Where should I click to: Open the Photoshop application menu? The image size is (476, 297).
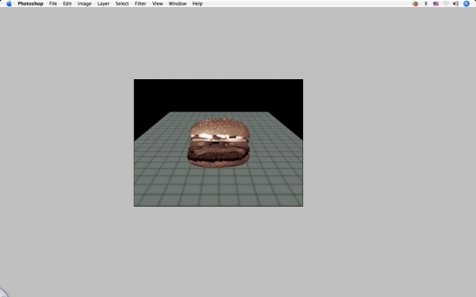[30, 4]
